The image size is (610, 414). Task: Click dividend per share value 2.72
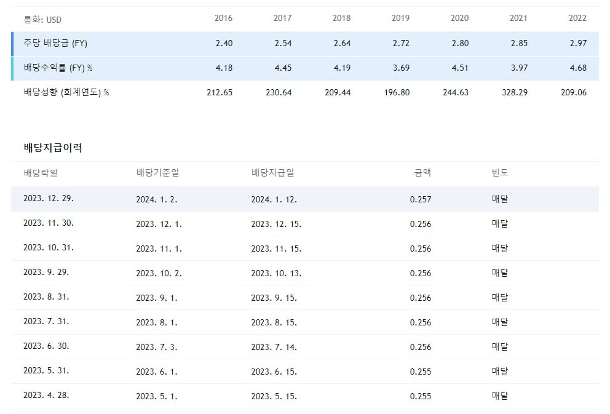401,43
